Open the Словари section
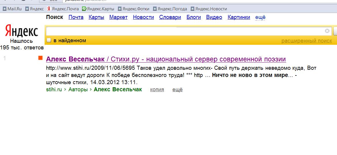The width and height of the screenshot is (337, 155). [170, 17]
